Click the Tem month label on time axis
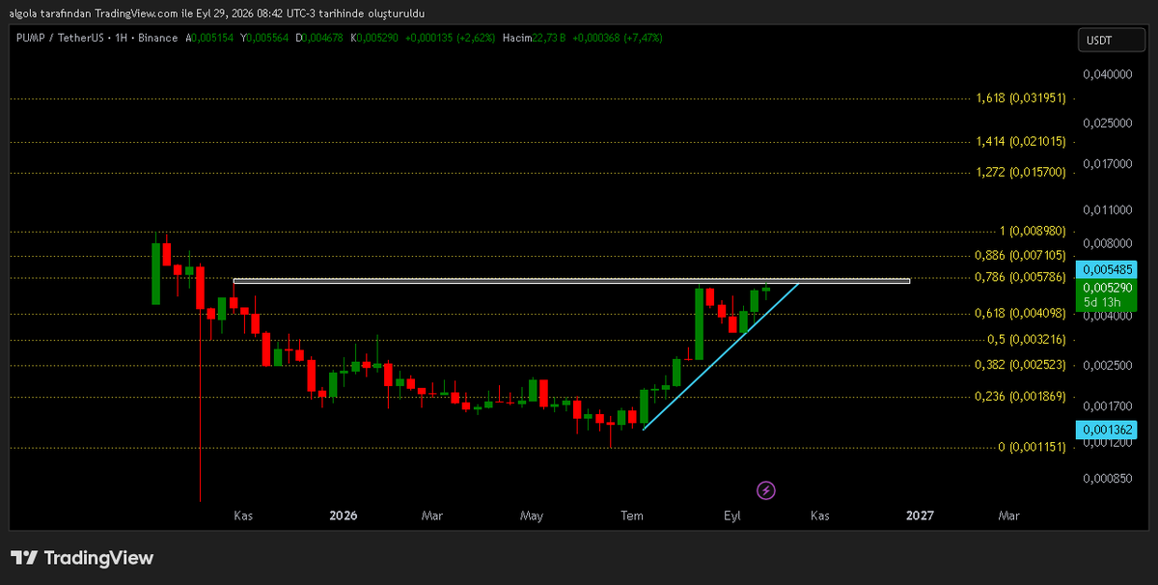1158x585 pixels. pyautogui.click(x=632, y=516)
